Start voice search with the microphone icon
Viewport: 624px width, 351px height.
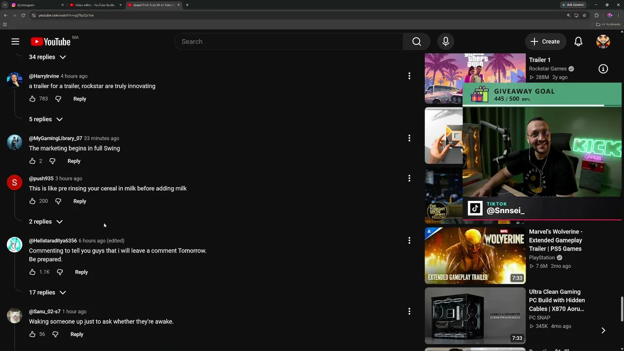[x=446, y=41]
